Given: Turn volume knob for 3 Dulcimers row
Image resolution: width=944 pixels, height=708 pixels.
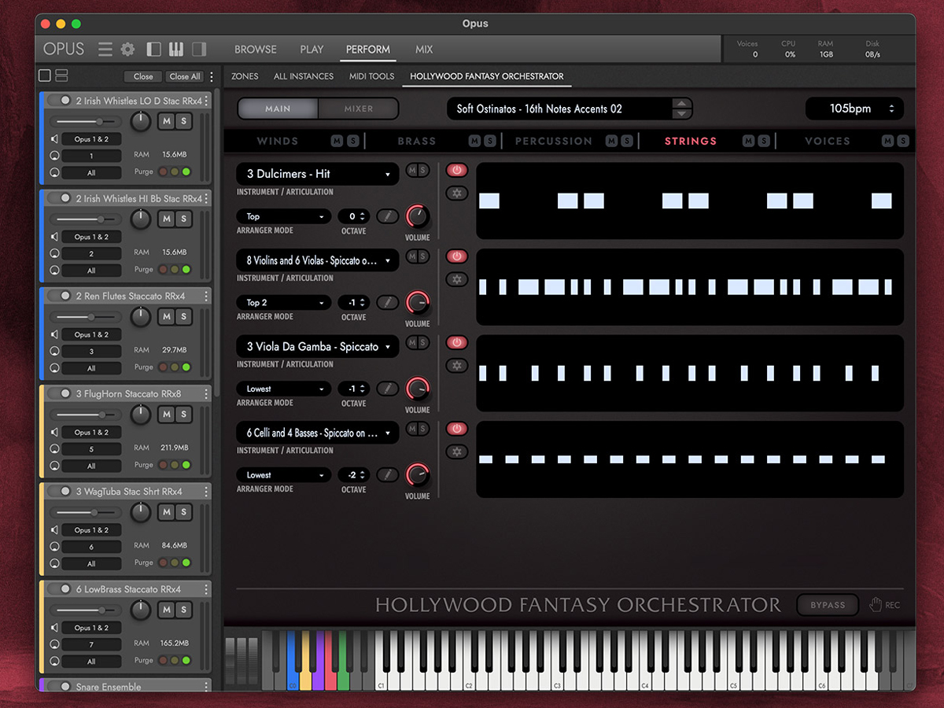Looking at the screenshot, I should point(418,216).
